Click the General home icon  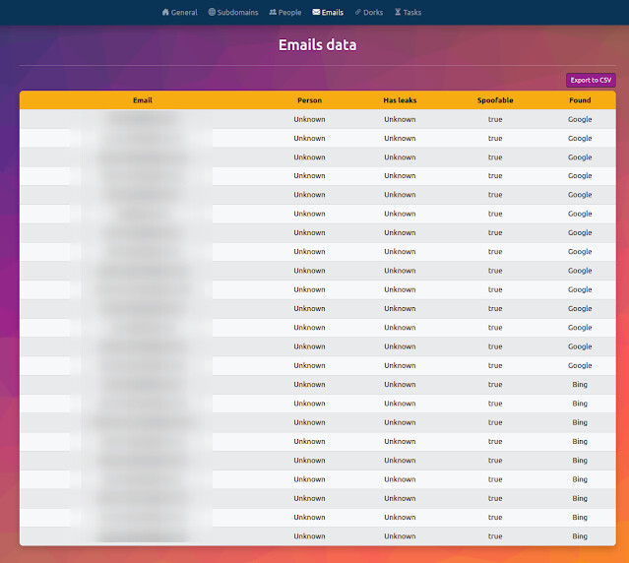point(164,13)
